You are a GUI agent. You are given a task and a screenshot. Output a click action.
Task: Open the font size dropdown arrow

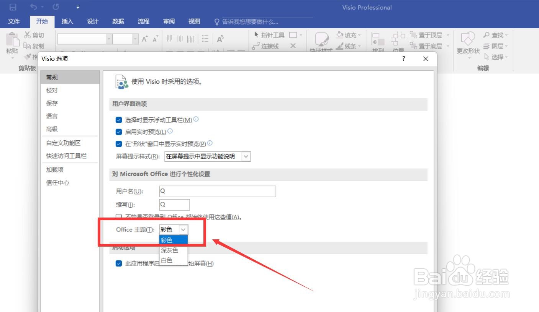[135, 39]
